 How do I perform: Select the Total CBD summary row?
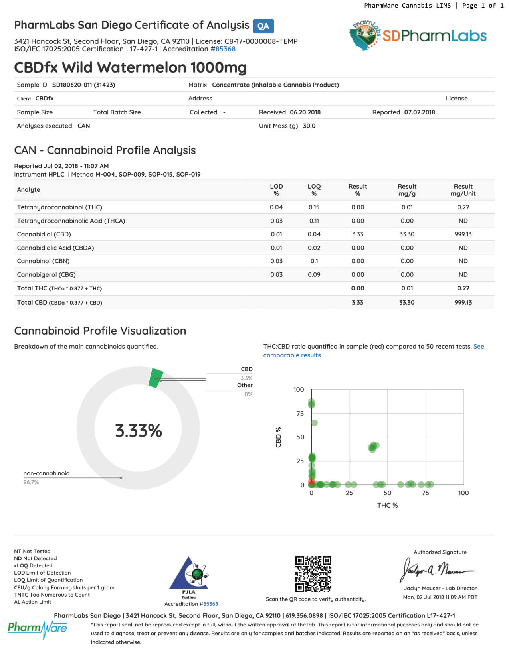click(254, 302)
